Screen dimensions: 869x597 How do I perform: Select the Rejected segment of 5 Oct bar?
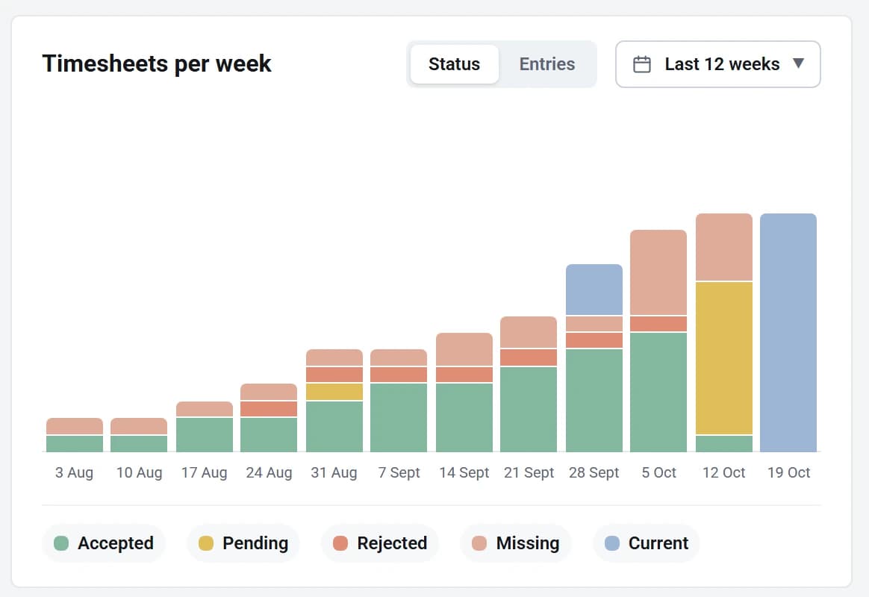[658, 324]
